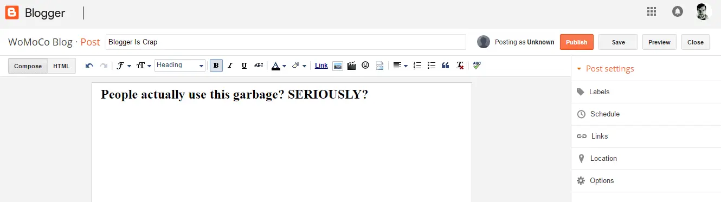Open the emoji smiley picker
The height and width of the screenshot is (202, 721).
click(x=365, y=65)
